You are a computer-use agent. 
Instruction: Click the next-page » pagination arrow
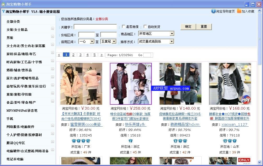(102, 55)
